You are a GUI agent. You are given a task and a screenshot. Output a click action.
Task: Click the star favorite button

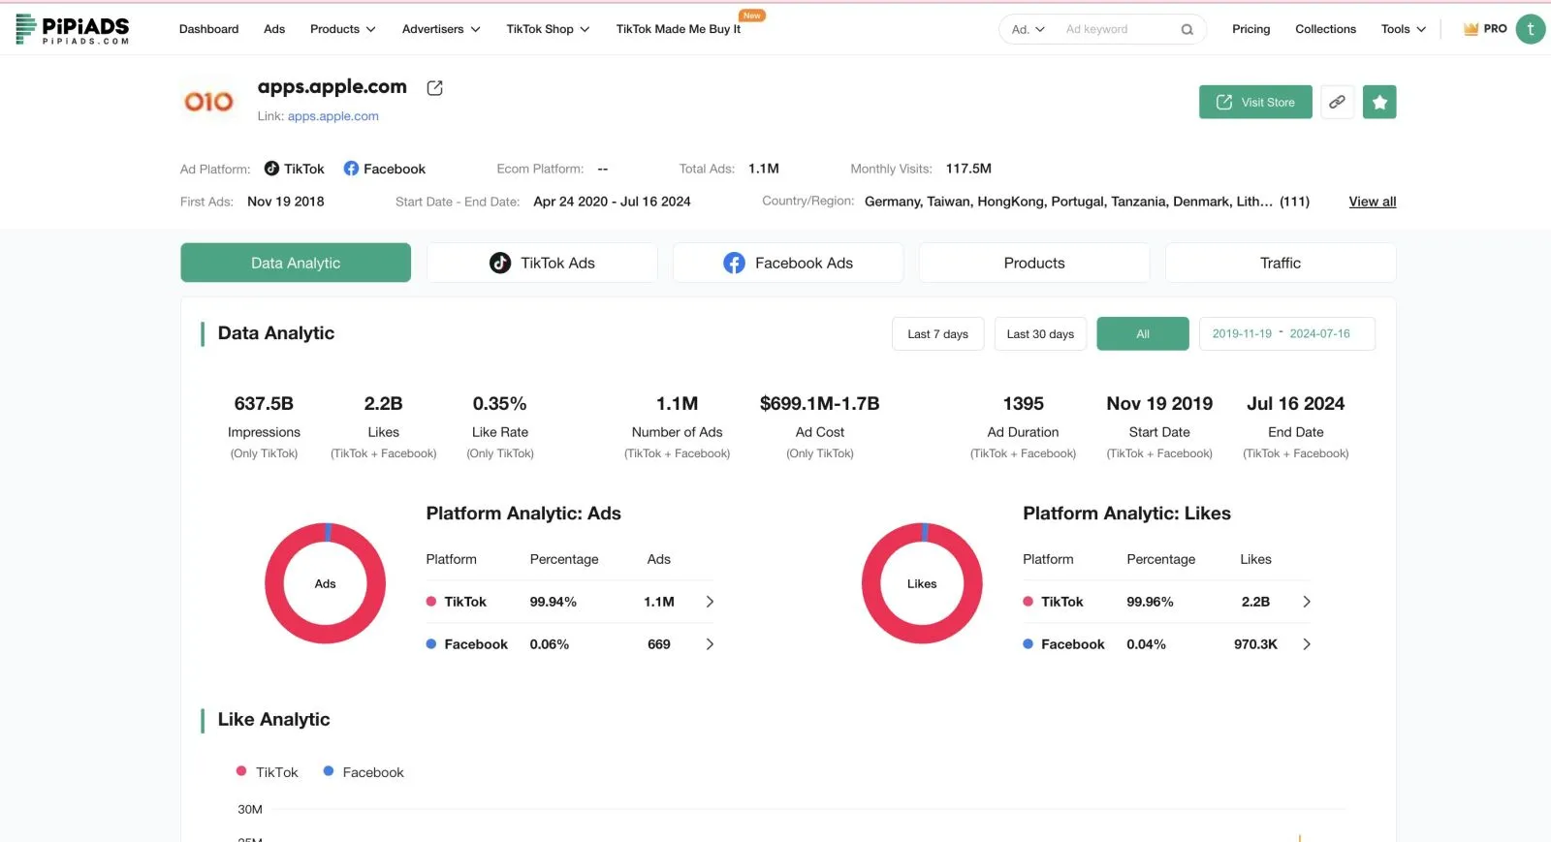(1378, 102)
